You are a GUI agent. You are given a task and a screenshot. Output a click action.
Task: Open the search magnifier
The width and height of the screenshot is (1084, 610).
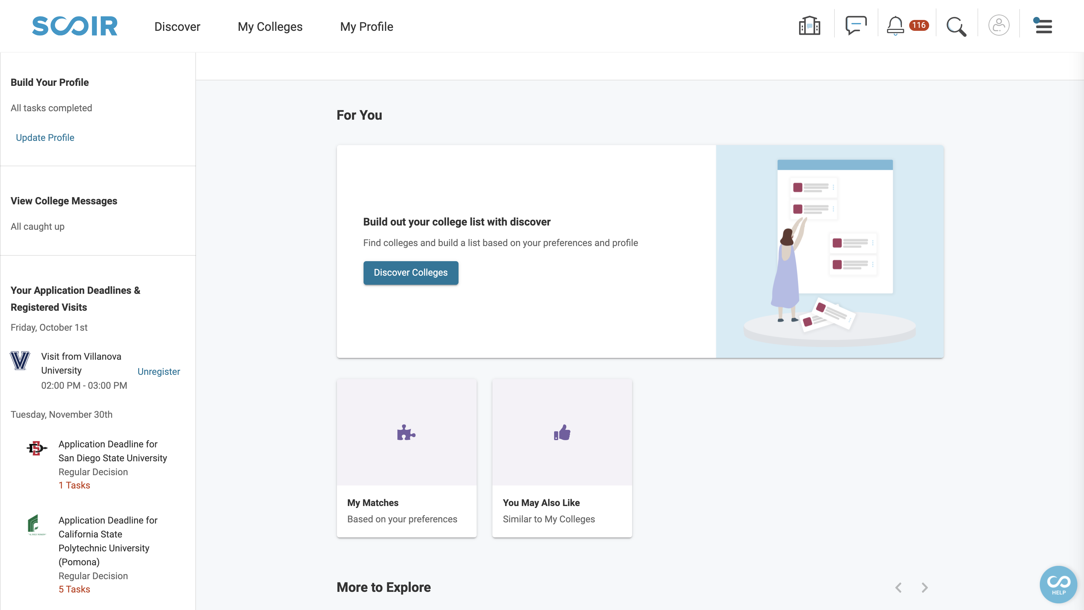(x=956, y=27)
